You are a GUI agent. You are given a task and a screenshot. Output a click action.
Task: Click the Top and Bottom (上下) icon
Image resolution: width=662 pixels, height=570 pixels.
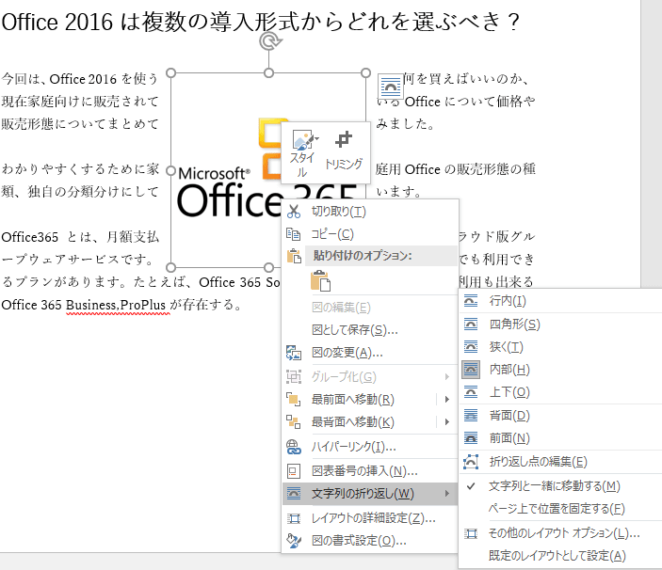pos(471,392)
